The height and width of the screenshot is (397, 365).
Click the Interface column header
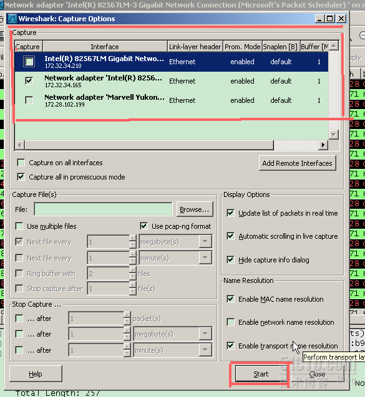point(105,47)
